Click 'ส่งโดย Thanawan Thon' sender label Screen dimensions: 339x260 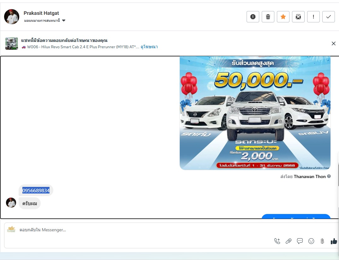tap(303, 176)
